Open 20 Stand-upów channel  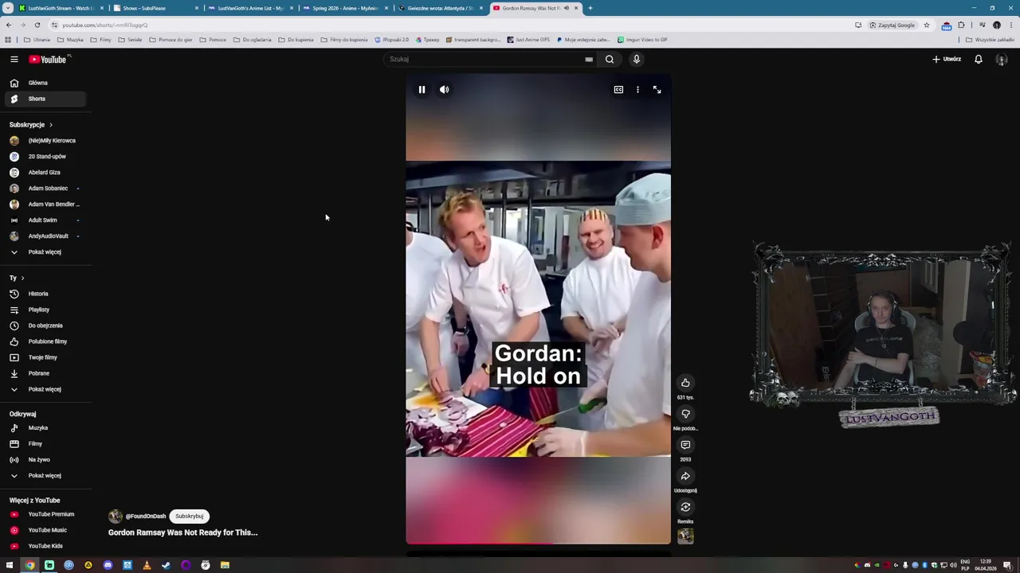(x=45, y=157)
